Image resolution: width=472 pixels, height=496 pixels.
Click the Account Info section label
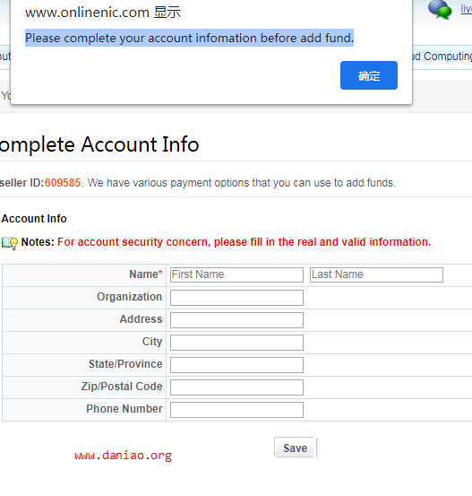tap(34, 219)
